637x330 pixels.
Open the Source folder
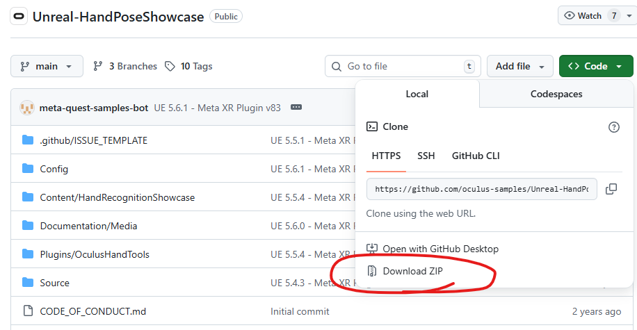tap(54, 283)
